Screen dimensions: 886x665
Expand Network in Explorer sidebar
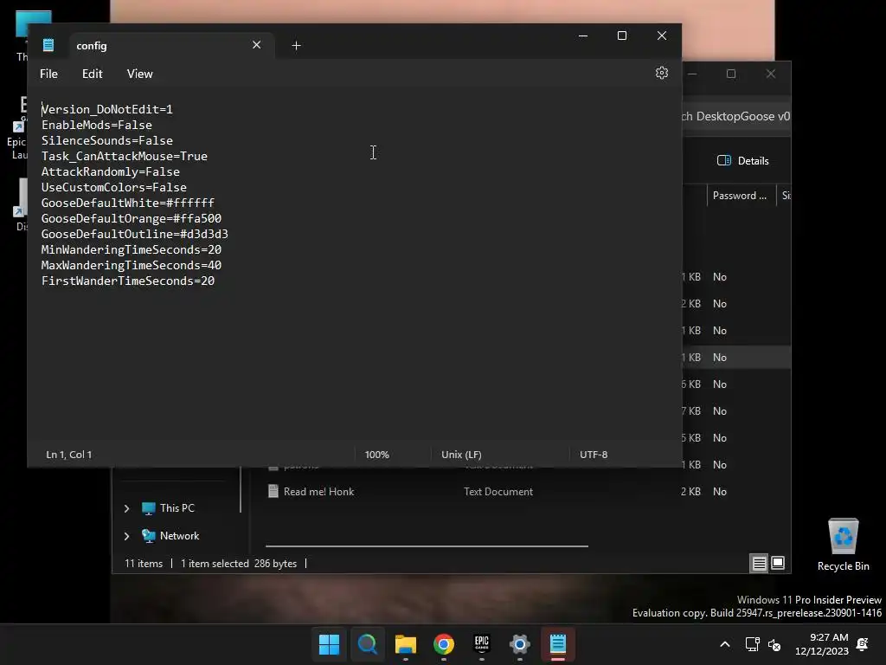(x=126, y=536)
